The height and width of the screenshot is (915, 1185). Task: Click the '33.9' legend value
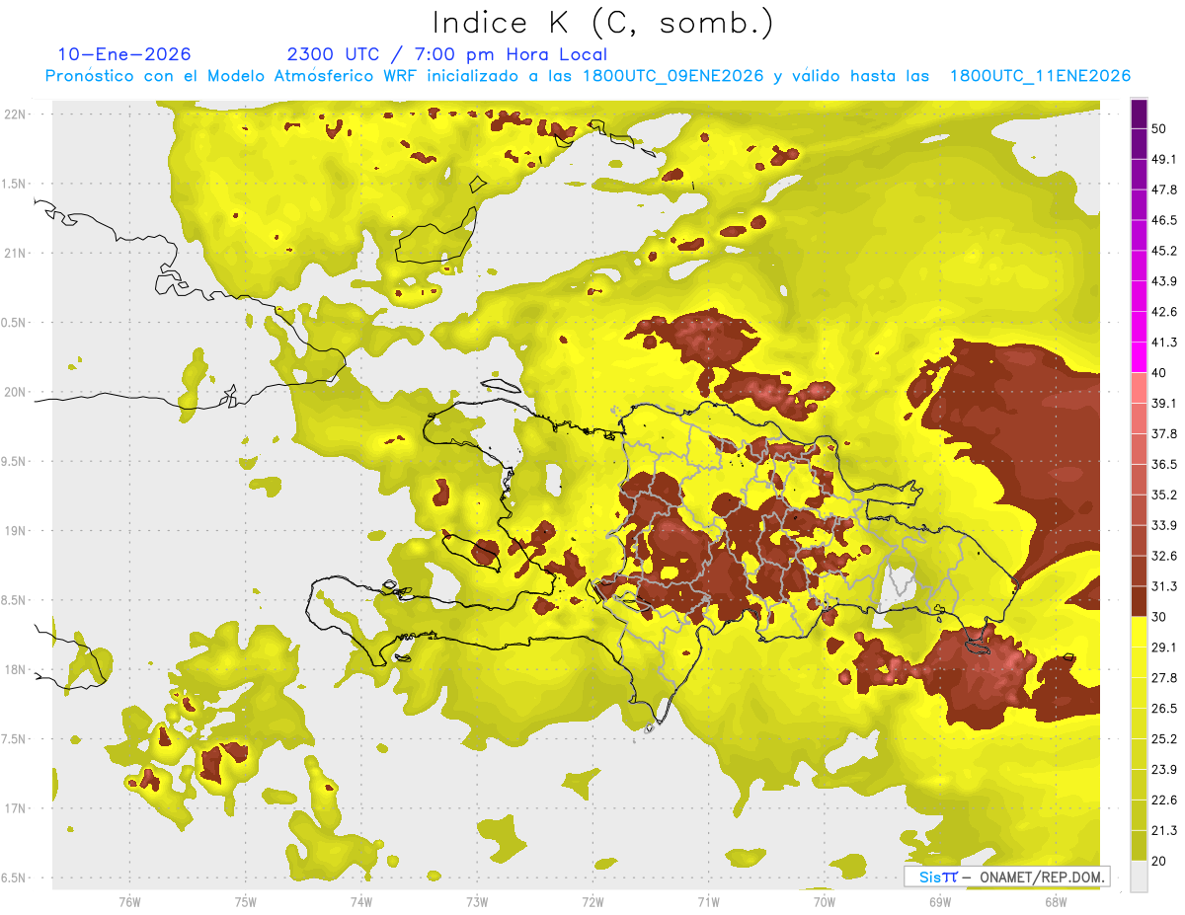[x=1164, y=525]
